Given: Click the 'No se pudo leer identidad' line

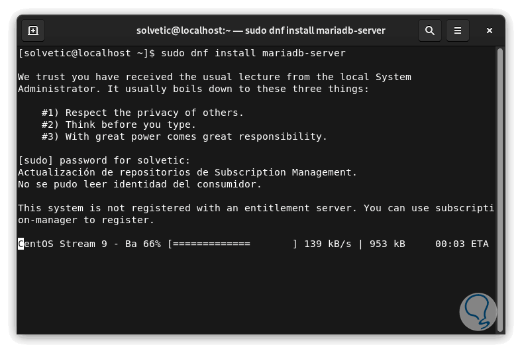Looking at the screenshot, I should 140,184.
